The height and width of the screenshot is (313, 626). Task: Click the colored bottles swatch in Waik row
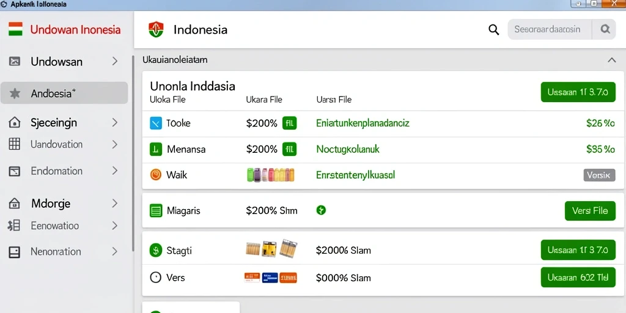pyautogui.click(x=271, y=175)
